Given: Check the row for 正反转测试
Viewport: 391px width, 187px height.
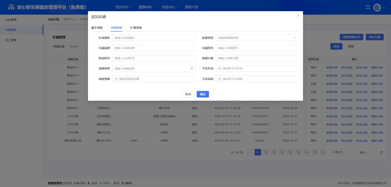Looking at the screenshot, I should click(x=51, y=116).
